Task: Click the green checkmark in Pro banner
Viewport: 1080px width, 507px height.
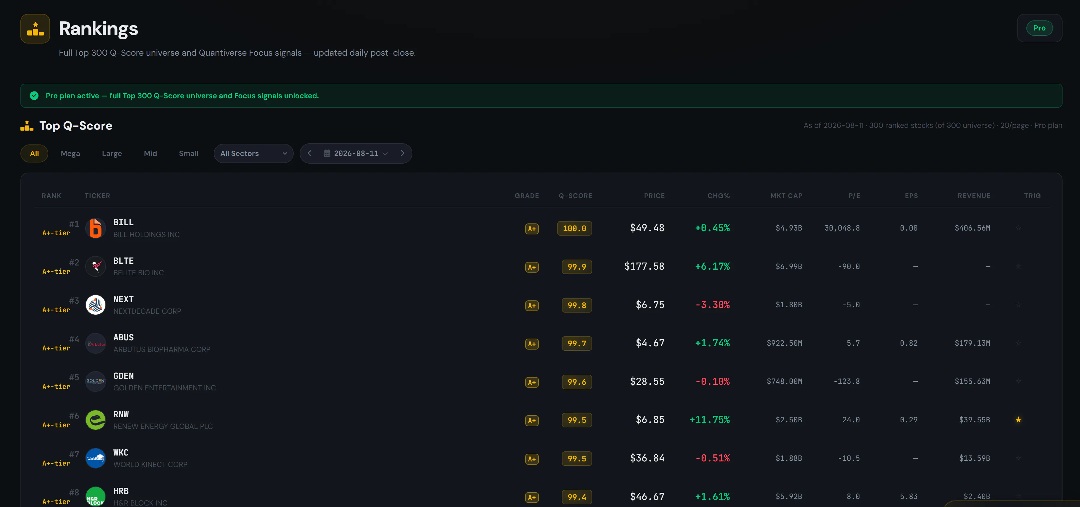Action: pos(34,96)
